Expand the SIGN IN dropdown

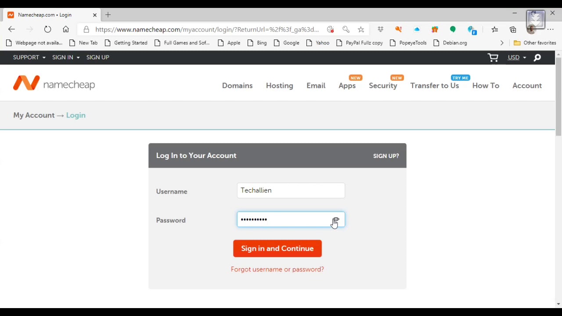tap(66, 57)
